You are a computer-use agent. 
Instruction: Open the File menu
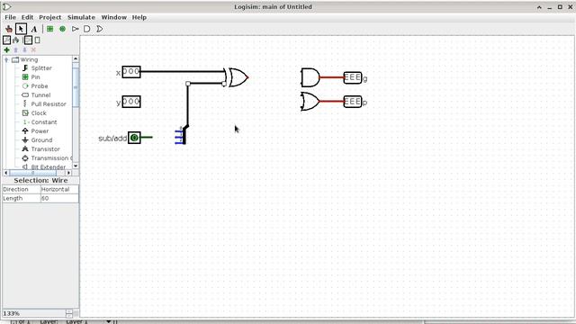coord(10,17)
